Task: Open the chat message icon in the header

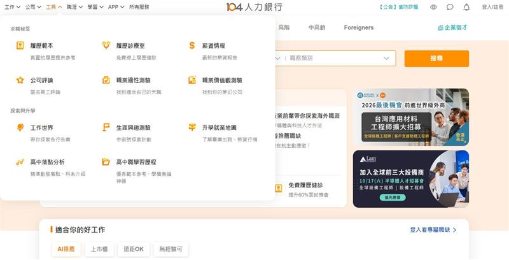Action: tap(450, 7)
